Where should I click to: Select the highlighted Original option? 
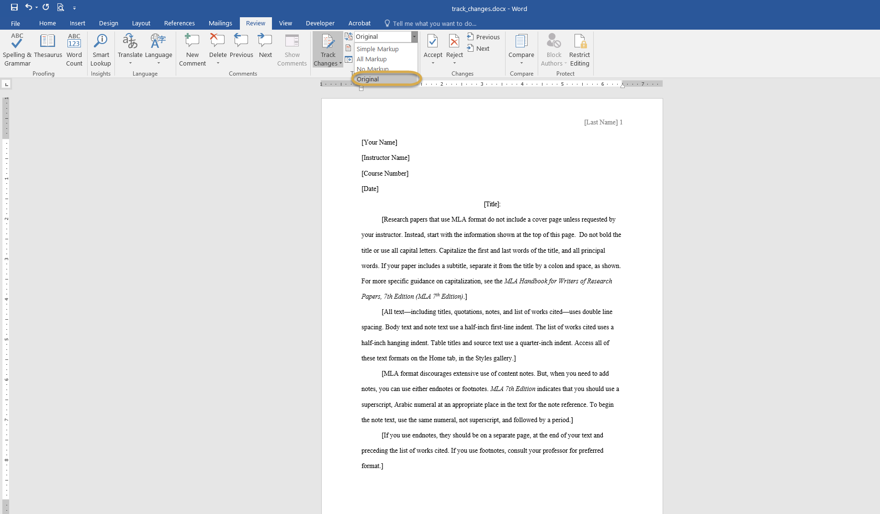pos(368,79)
